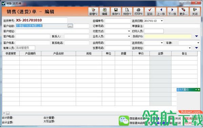
Task: Click the 单价 column header
Action: pyautogui.click(x=141, y=54)
